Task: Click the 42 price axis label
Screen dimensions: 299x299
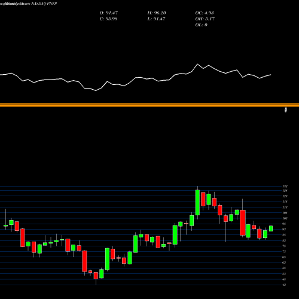Action: point(284,285)
